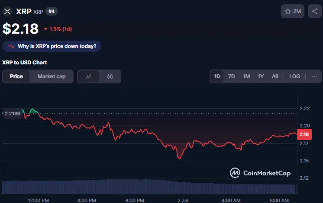Set chart range to 1M
This screenshot has width=323, height=203.
pos(246,76)
